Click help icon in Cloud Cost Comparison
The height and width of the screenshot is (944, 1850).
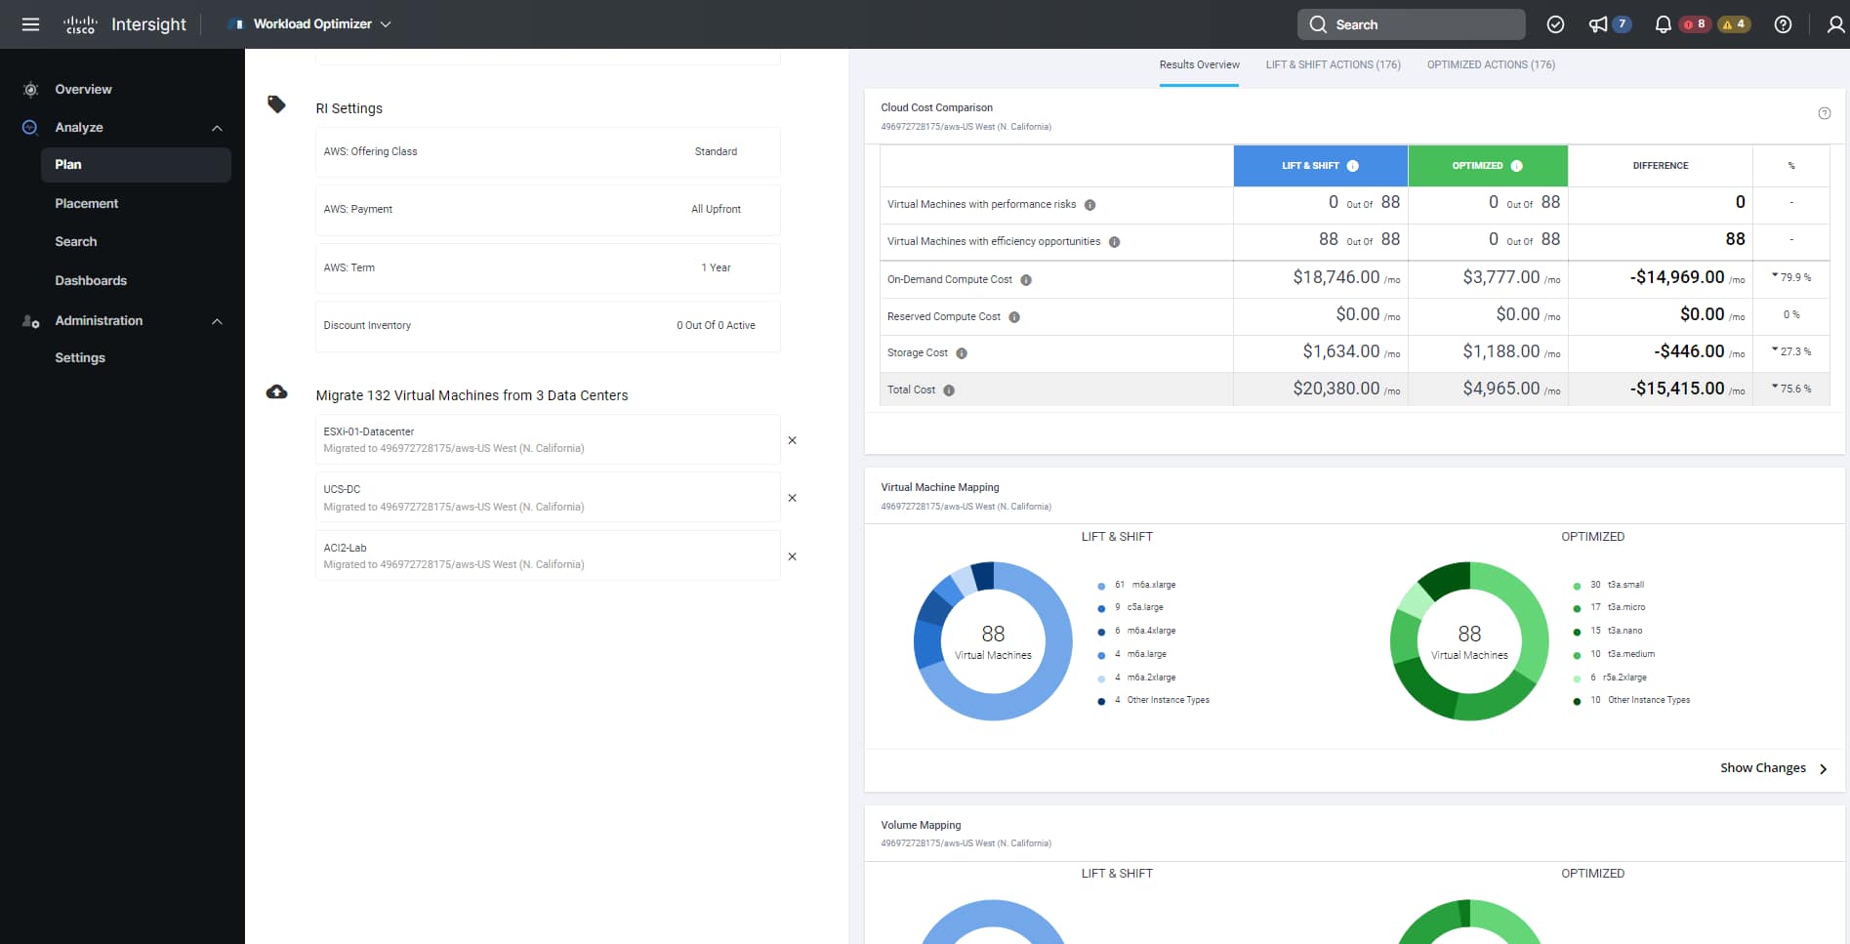tap(1824, 113)
